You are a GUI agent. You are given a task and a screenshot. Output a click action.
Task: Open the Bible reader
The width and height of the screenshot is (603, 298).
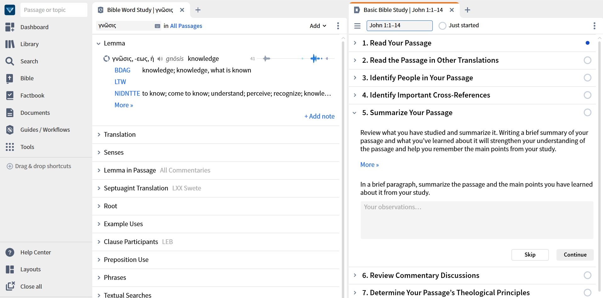point(26,78)
